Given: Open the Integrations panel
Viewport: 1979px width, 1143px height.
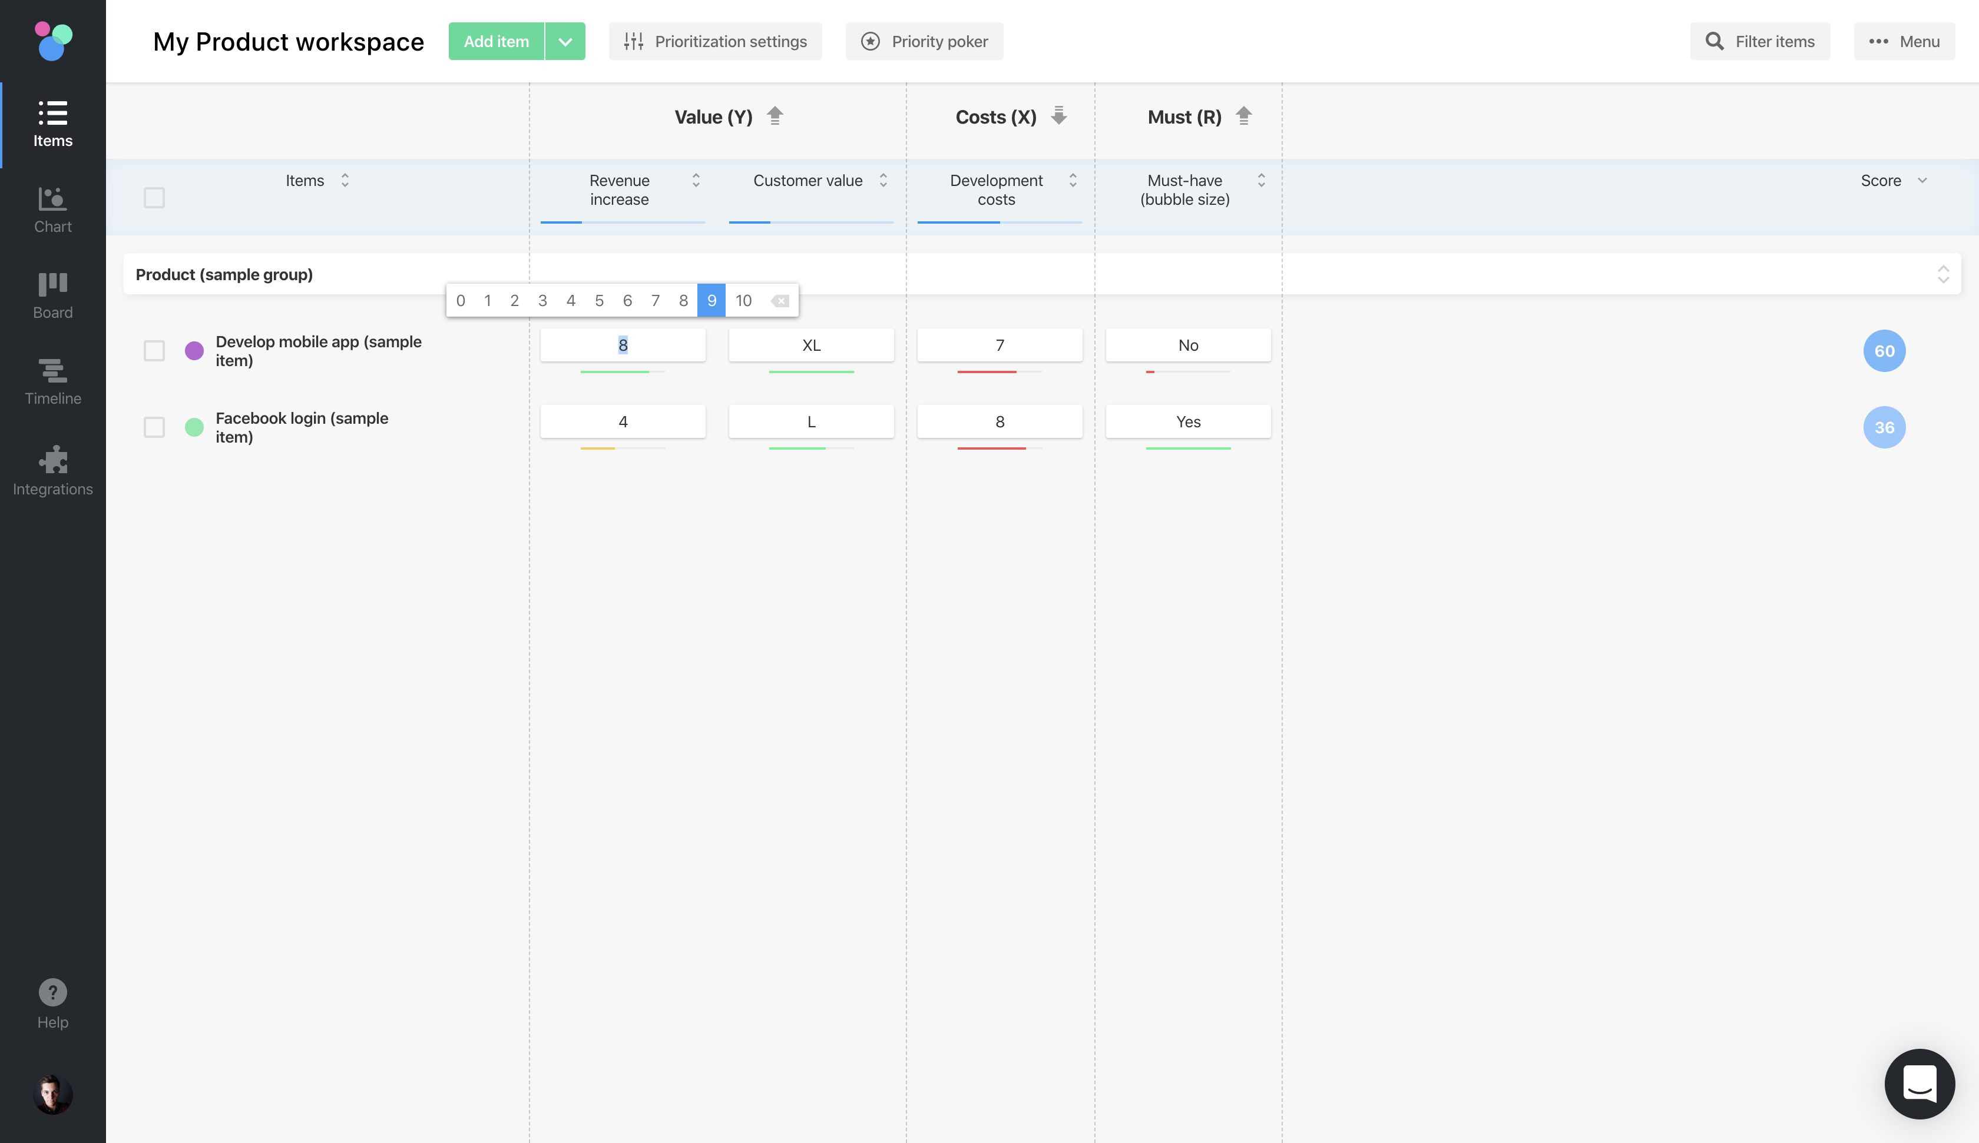Looking at the screenshot, I should click(52, 471).
